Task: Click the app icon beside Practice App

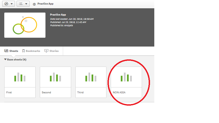Action: click(x=34, y=4)
